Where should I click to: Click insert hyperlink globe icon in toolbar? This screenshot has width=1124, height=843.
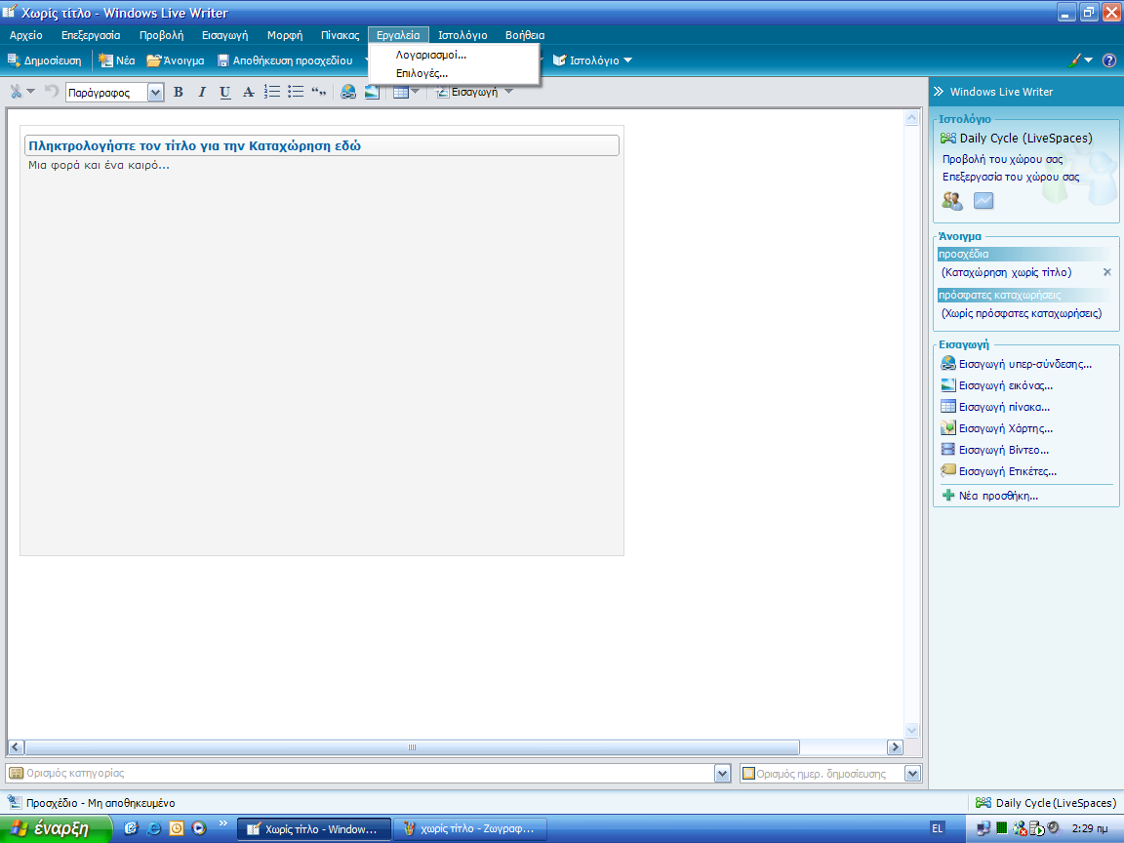348,93
